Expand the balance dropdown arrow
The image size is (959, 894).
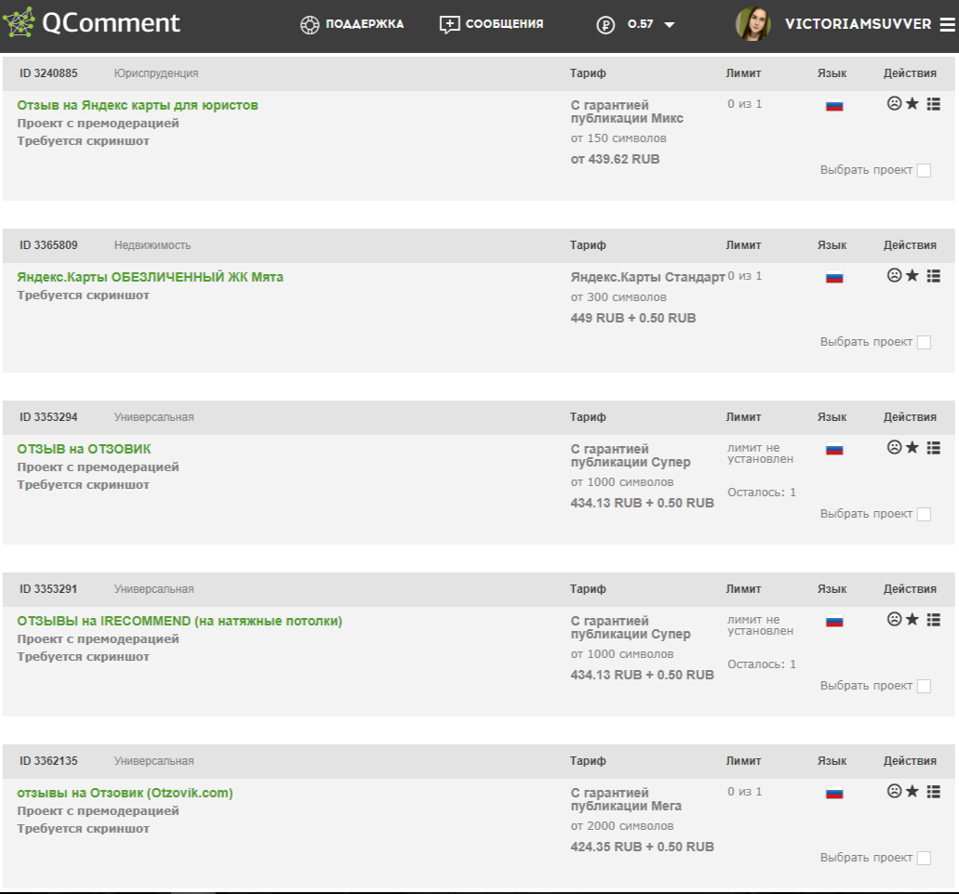tap(670, 25)
